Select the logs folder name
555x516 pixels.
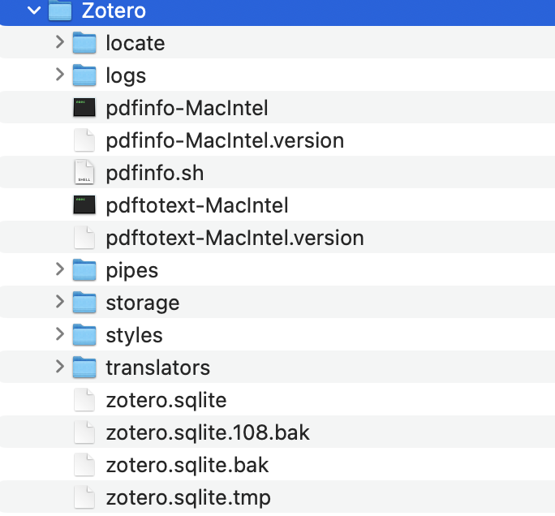(x=126, y=75)
